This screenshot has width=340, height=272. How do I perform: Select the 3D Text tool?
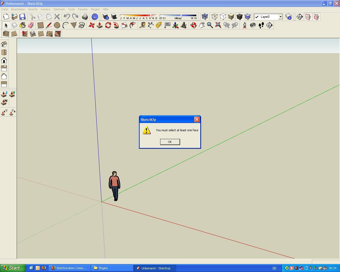[x=184, y=25]
